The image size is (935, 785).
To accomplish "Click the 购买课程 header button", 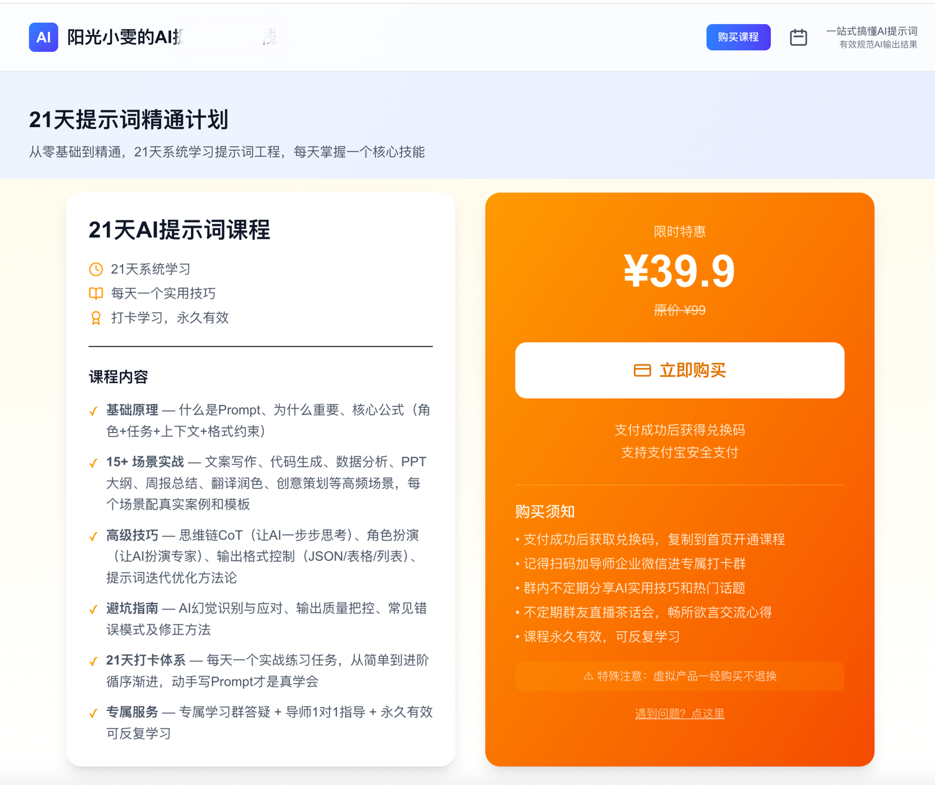I will [738, 37].
